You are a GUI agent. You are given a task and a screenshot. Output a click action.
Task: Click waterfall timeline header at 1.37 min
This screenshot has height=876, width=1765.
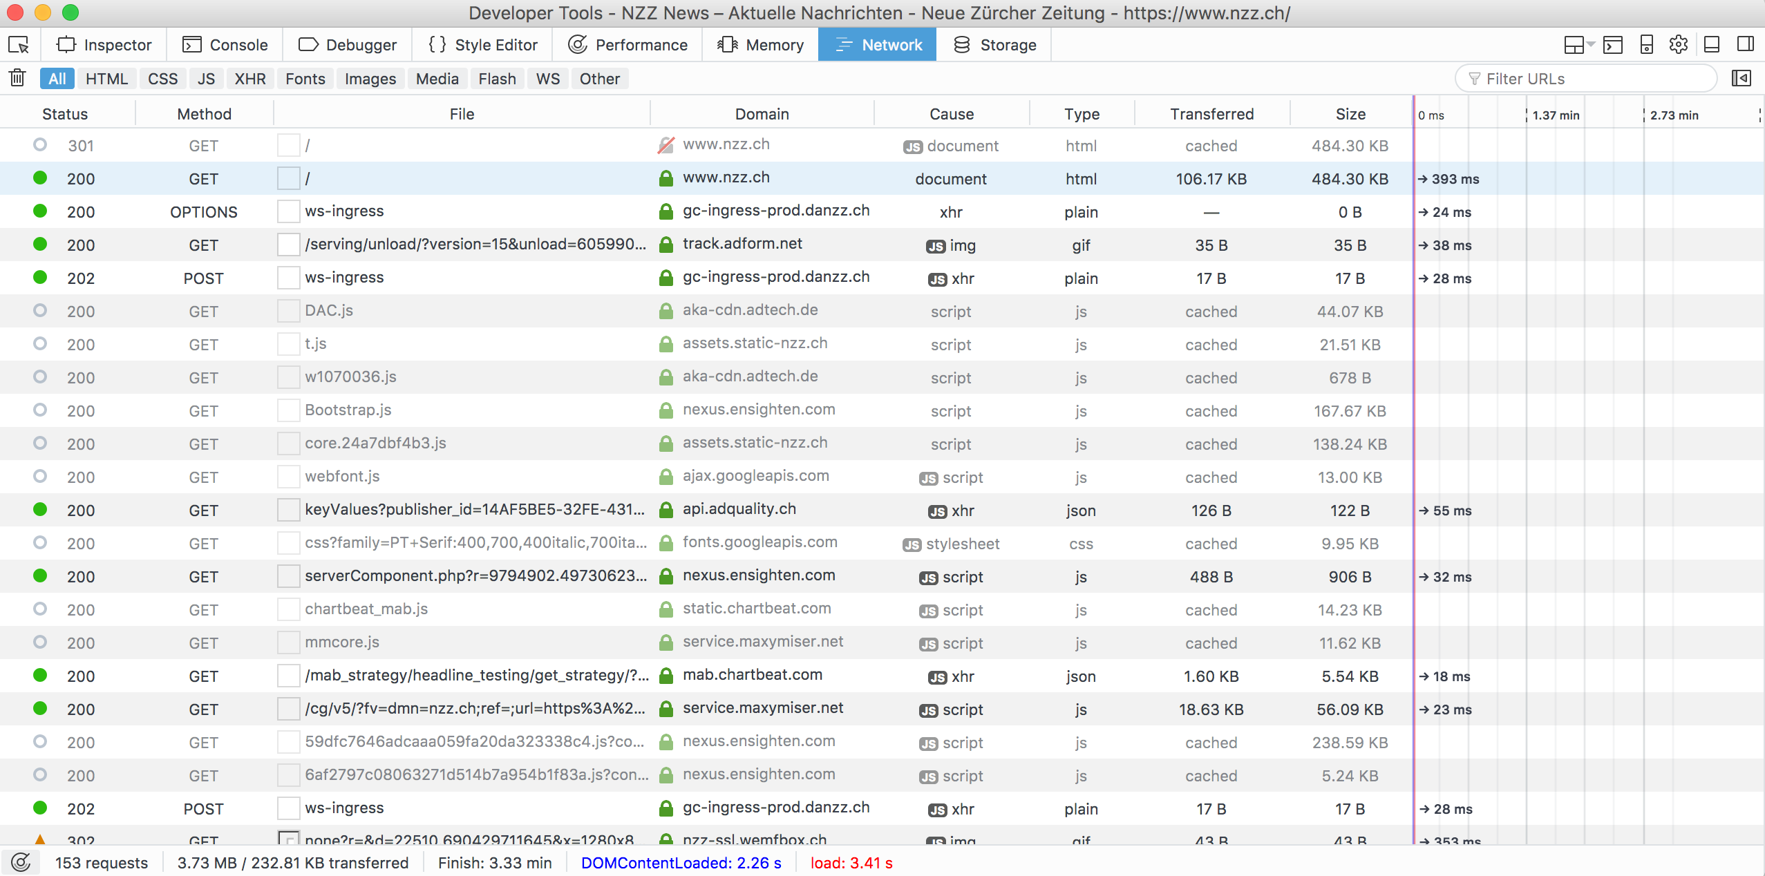(x=1556, y=115)
